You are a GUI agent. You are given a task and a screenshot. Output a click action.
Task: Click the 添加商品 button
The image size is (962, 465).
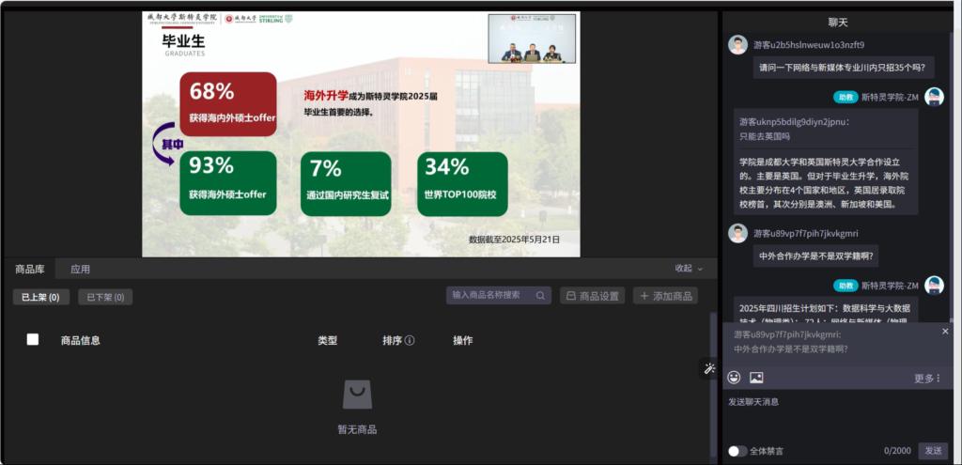coord(665,296)
